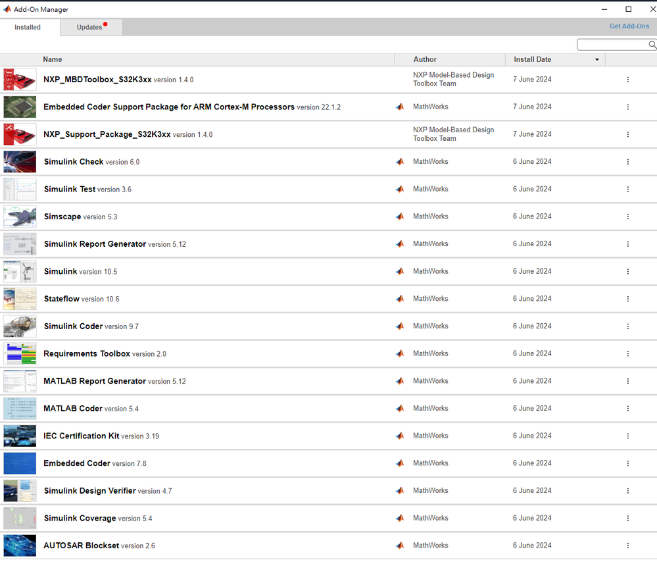657x566 pixels.
Task: Click author text of NXP_MBDToolbox_S32K3xx row
Action: pyautogui.click(x=453, y=79)
